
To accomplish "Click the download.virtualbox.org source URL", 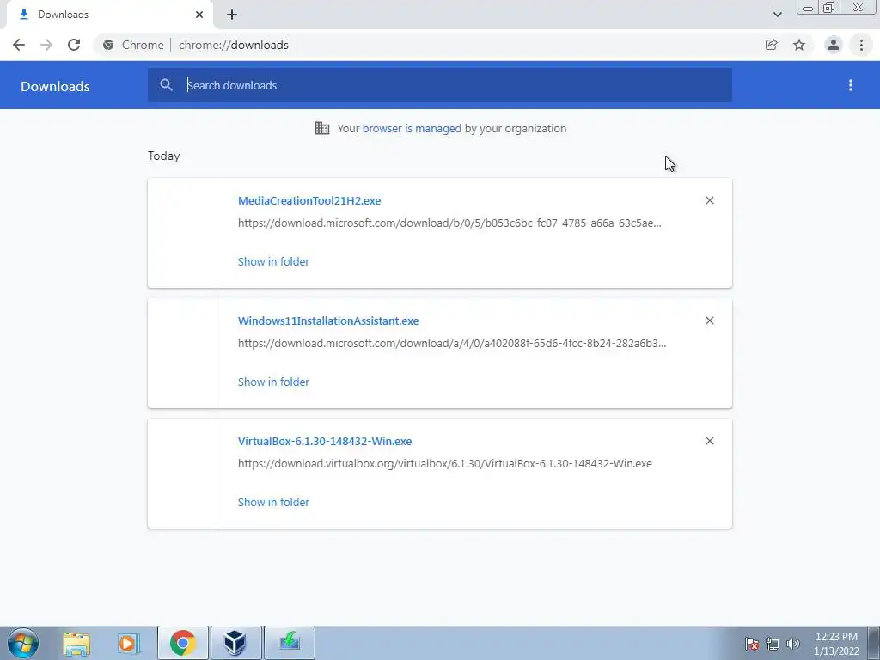I will pos(445,463).
